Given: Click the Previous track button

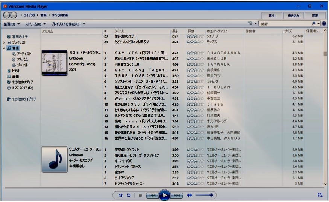Looking at the screenshot, I should tap(152, 195).
